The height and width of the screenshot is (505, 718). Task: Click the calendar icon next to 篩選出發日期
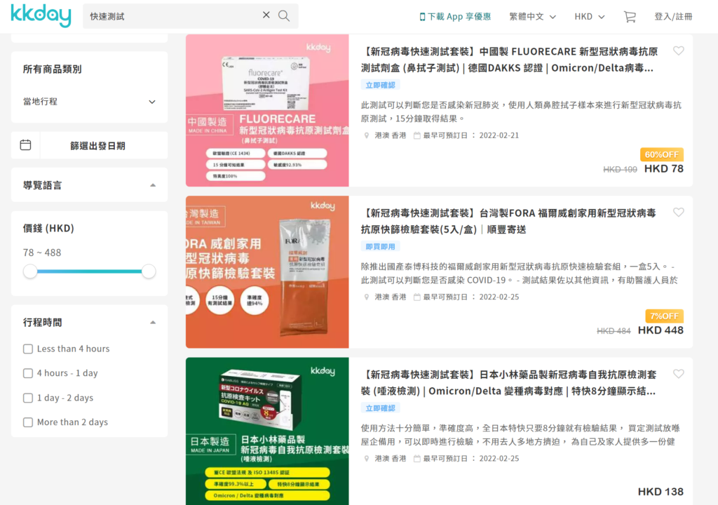26,144
